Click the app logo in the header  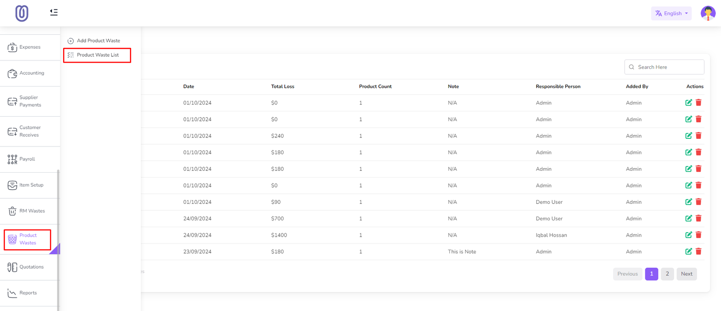pyautogui.click(x=22, y=13)
